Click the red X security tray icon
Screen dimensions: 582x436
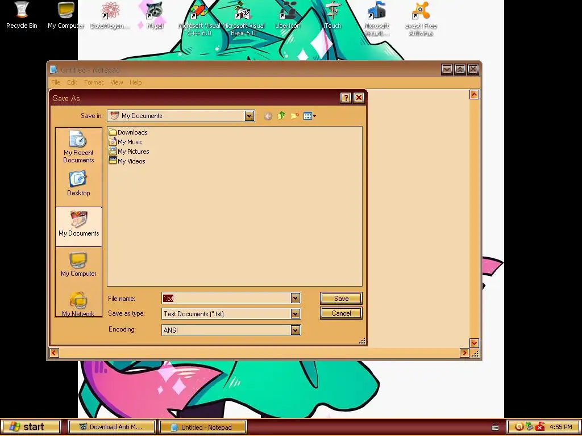coord(541,427)
